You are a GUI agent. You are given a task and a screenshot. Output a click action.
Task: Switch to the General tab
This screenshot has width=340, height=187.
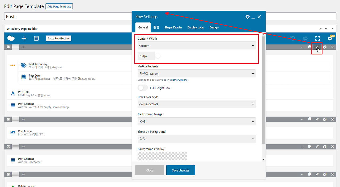click(143, 27)
